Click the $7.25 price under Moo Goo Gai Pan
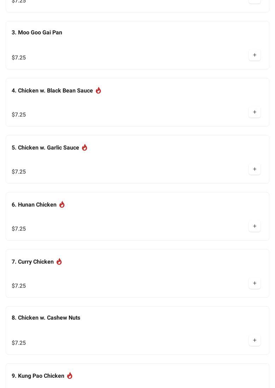 click(19, 58)
